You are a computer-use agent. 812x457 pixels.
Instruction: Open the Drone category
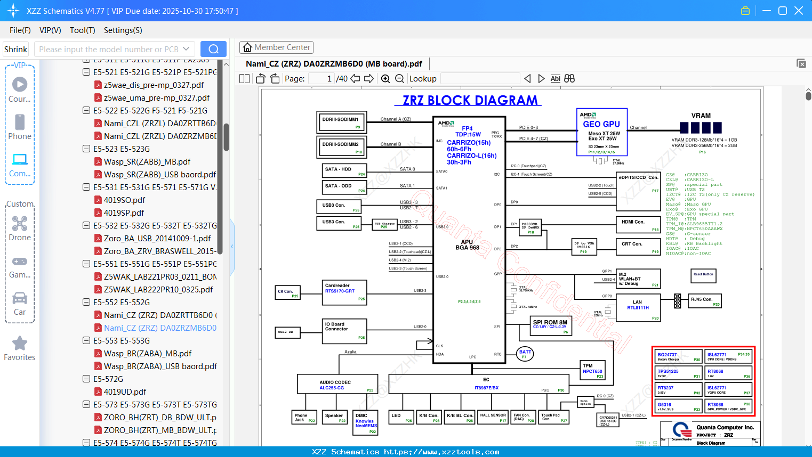click(20, 228)
